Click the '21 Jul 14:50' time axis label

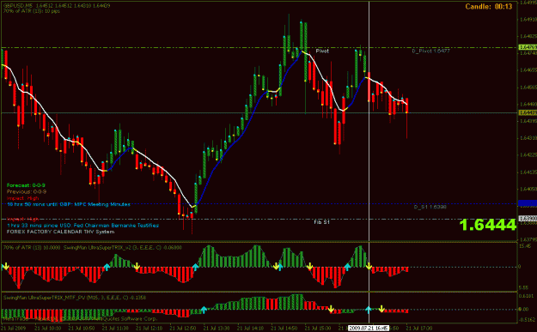tap(284, 329)
